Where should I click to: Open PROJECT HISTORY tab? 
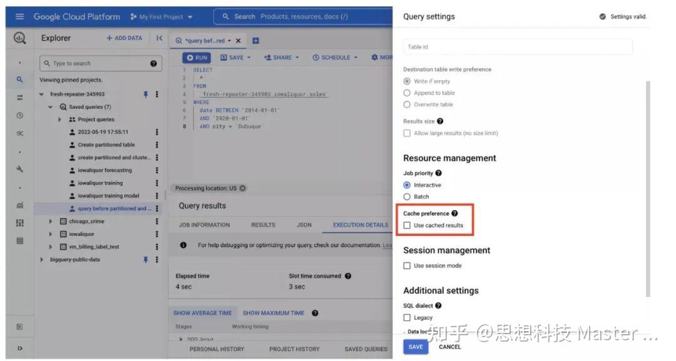pyautogui.click(x=294, y=349)
